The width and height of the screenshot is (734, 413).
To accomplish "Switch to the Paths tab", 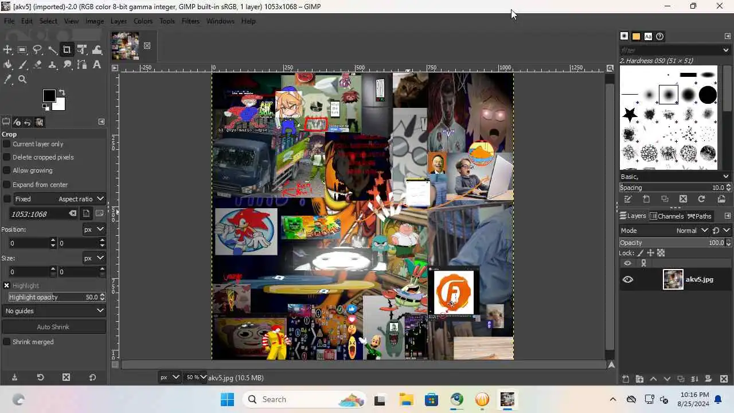I will [700, 216].
